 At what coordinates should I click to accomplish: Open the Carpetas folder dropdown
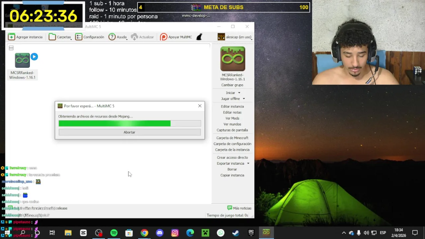(60, 37)
